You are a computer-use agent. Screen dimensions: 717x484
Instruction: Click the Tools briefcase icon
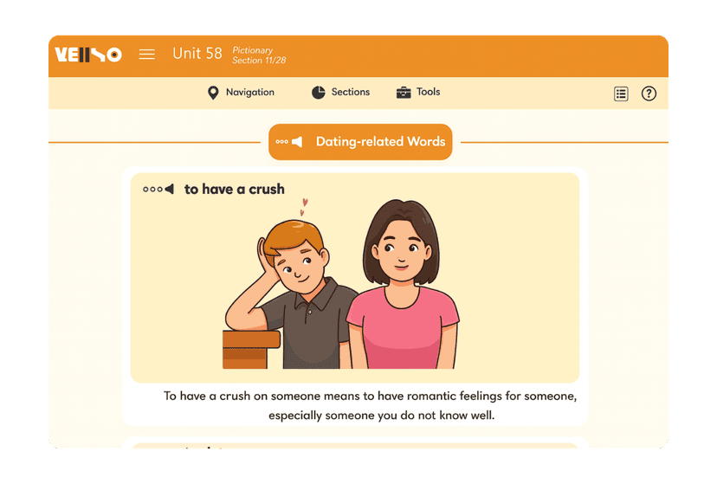tap(404, 93)
